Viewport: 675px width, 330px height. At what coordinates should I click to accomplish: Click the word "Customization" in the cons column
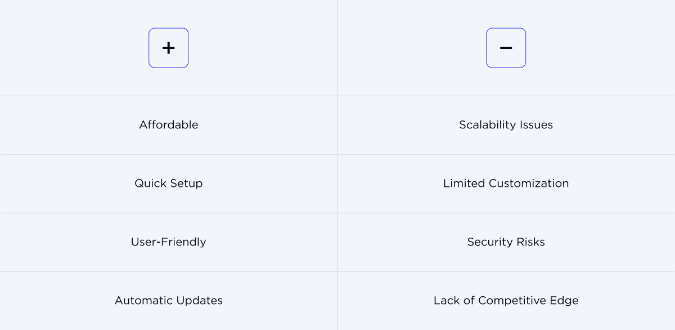(x=529, y=184)
